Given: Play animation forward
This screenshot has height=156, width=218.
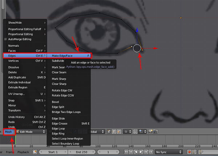Looking at the screenshot, I should [x=141, y=152].
